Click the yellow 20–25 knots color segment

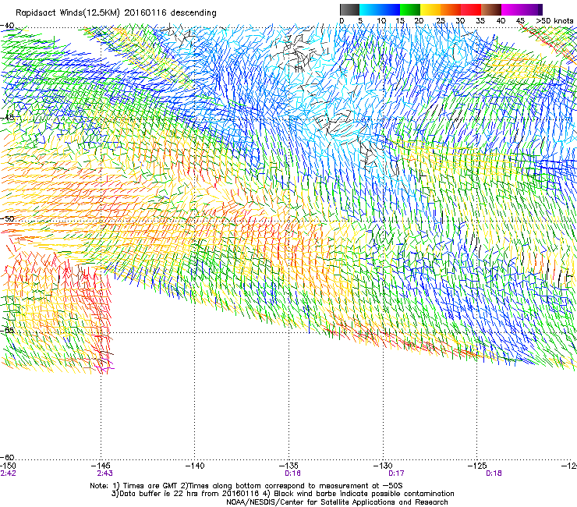coord(430,9)
